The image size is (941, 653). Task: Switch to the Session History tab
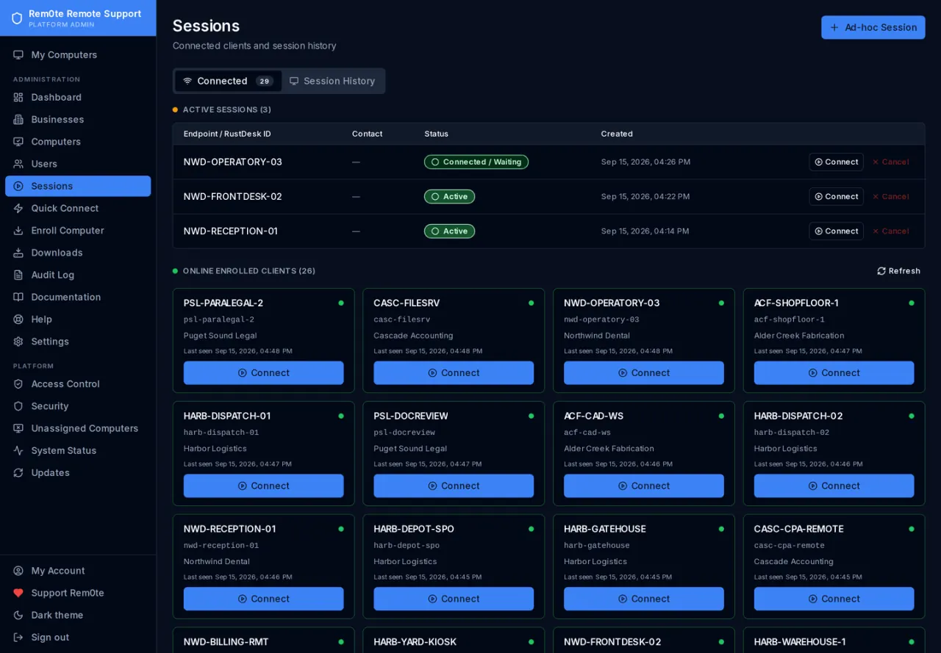pyautogui.click(x=332, y=81)
